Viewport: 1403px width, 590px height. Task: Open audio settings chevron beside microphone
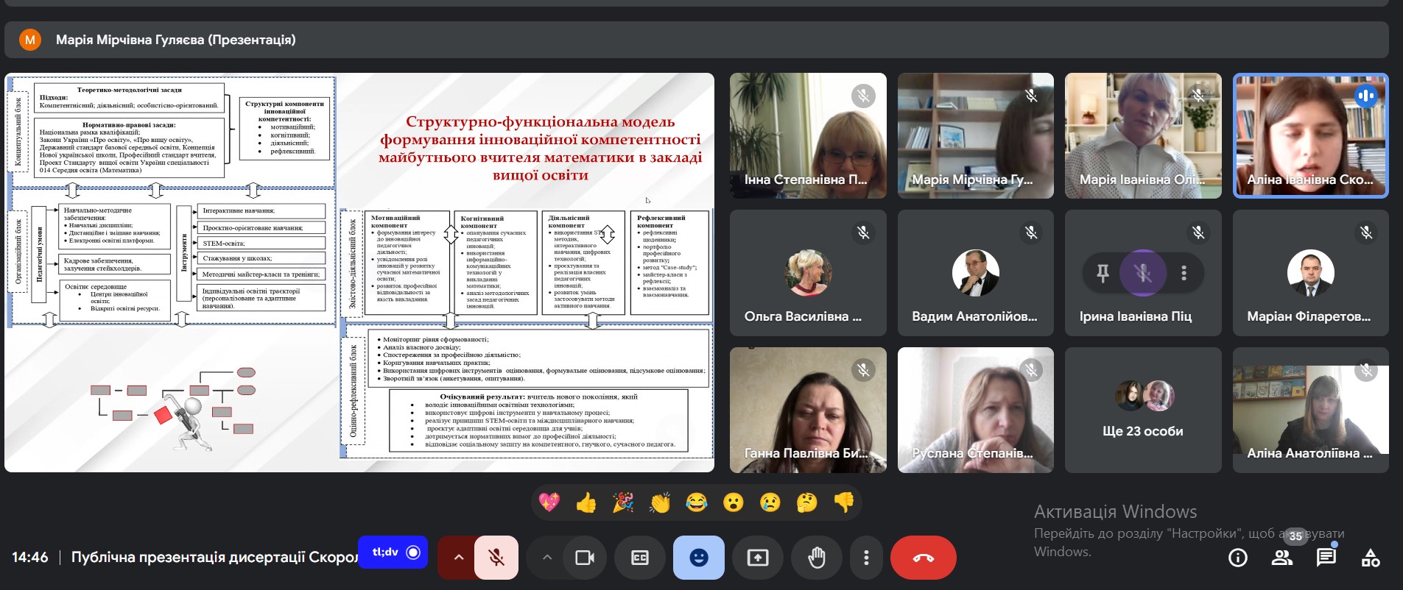point(458,558)
